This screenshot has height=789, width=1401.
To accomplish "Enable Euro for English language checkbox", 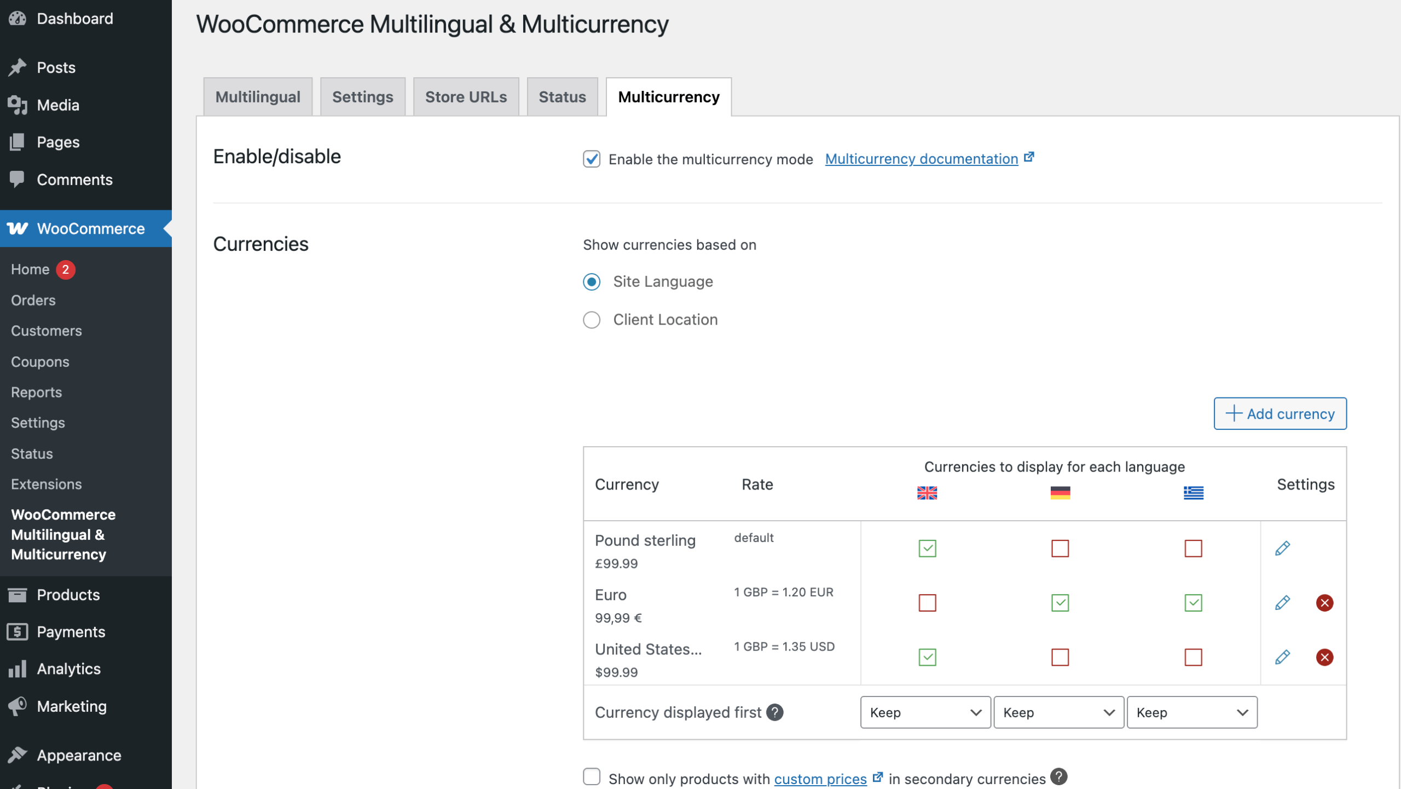I will click(x=927, y=602).
